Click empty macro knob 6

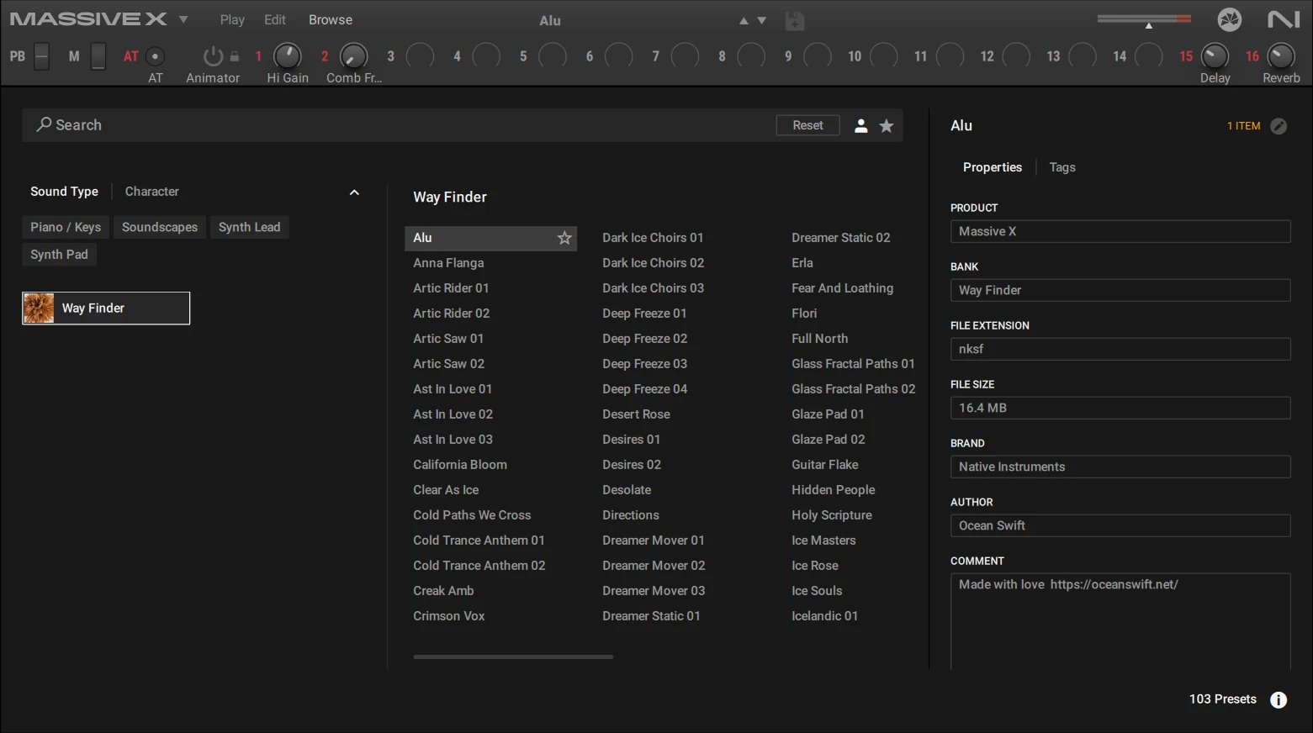618,56
